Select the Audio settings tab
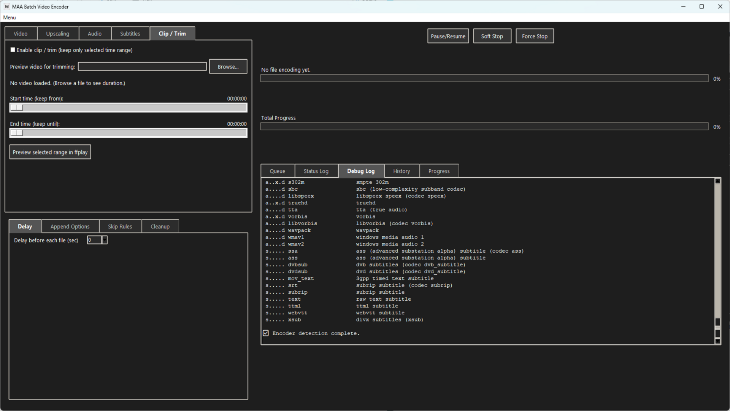 pos(95,33)
